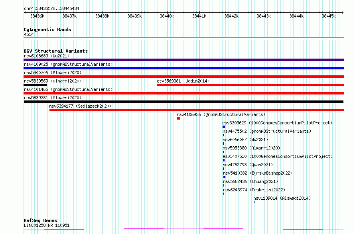The height and width of the screenshot is (234, 355).
Task: Open nsv4475502 (gnomADStructuralVariants) label
Action: point(267,131)
